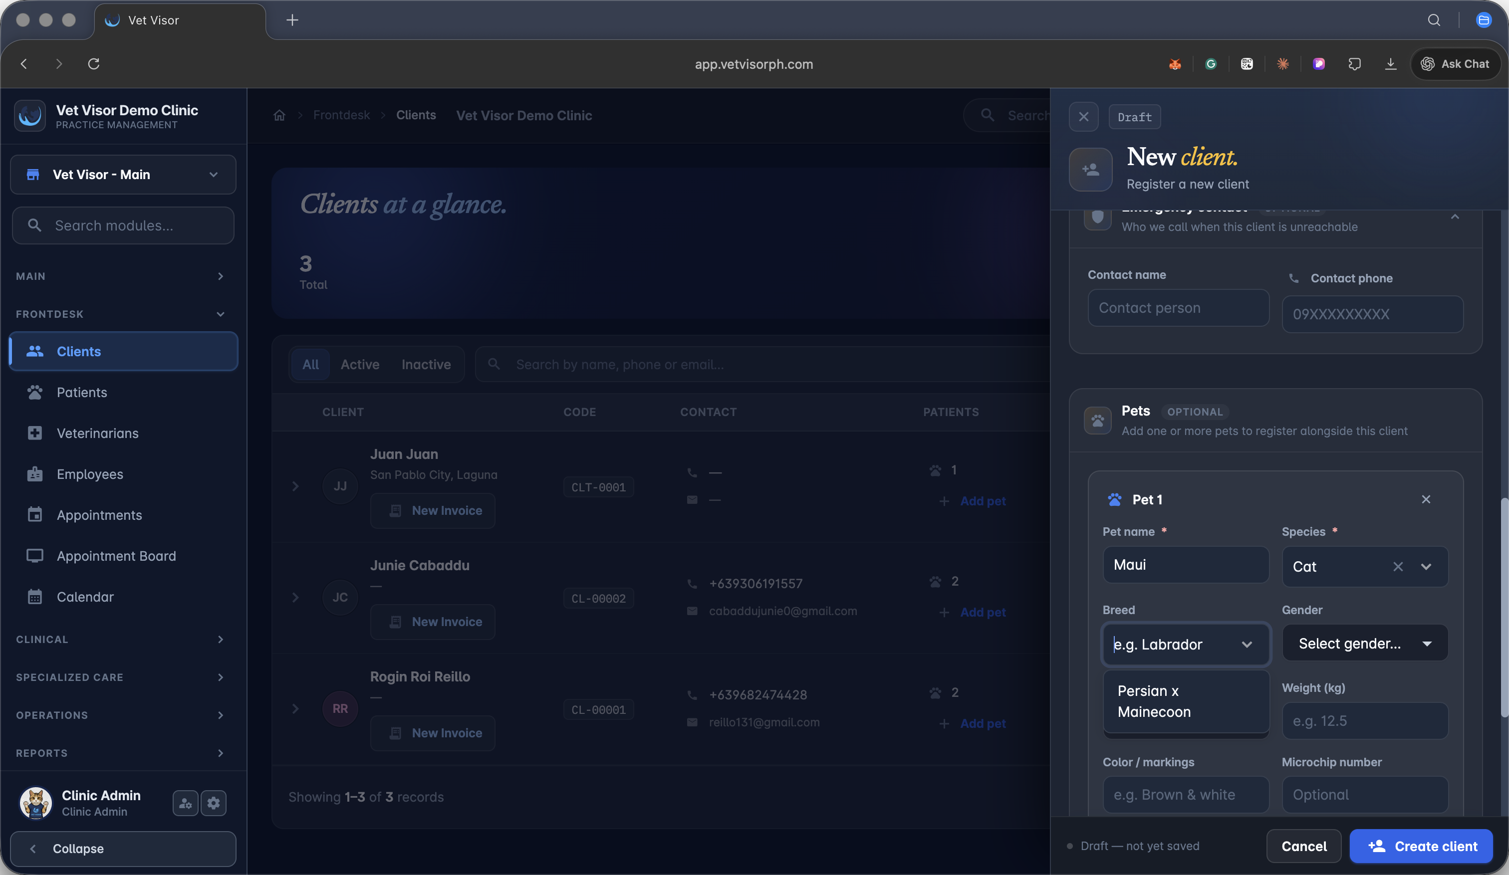
Task: Go to Frontdesk breadcrumb
Action: pyautogui.click(x=341, y=115)
